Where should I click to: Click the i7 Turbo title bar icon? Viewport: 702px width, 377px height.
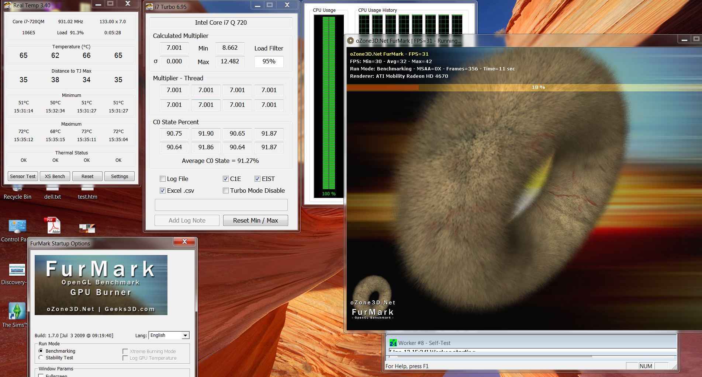[x=149, y=7]
